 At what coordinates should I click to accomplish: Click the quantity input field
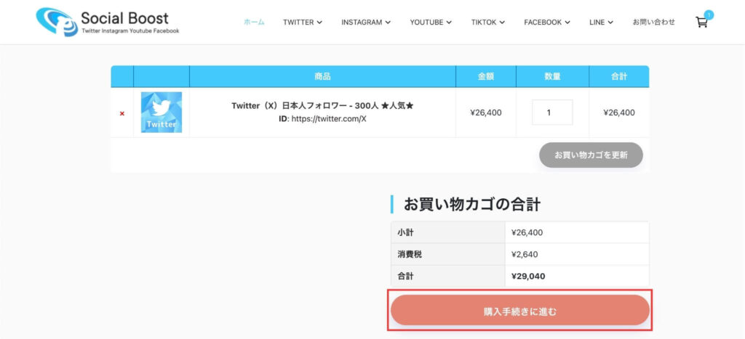(x=552, y=113)
